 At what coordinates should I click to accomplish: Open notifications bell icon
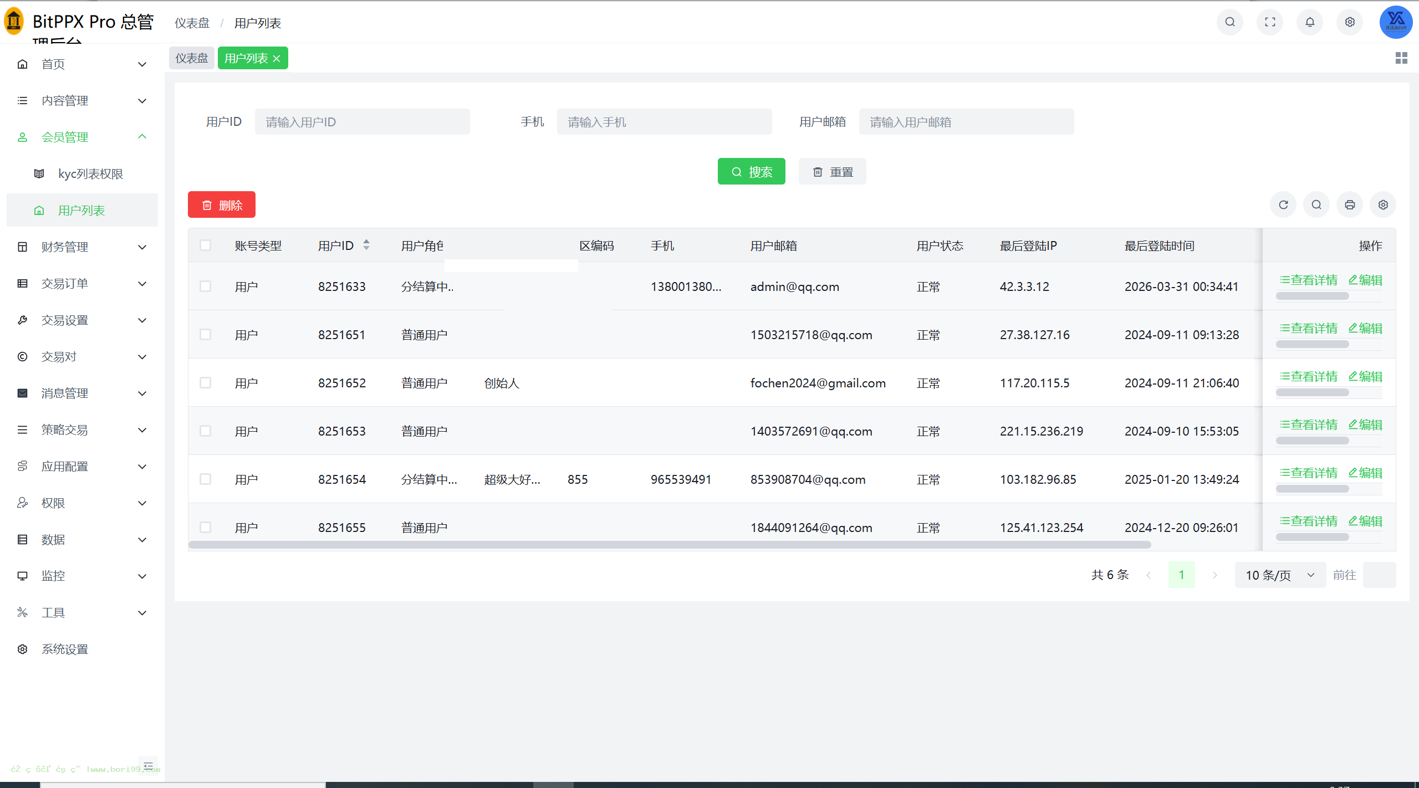pyautogui.click(x=1310, y=22)
